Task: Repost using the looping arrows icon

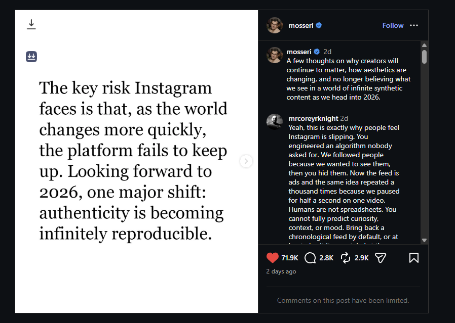Action: click(x=346, y=258)
